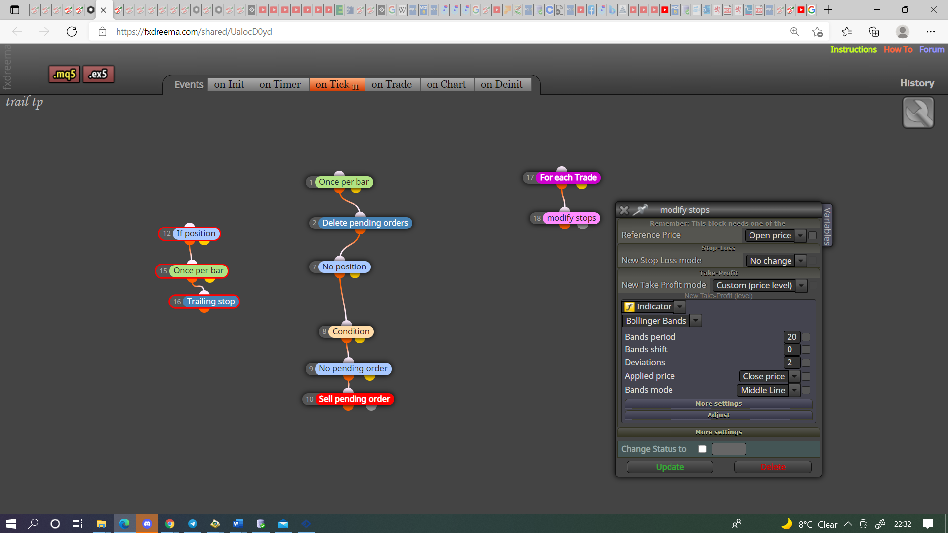Click the Bands period value field

pyautogui.click(x=791, y=337)
